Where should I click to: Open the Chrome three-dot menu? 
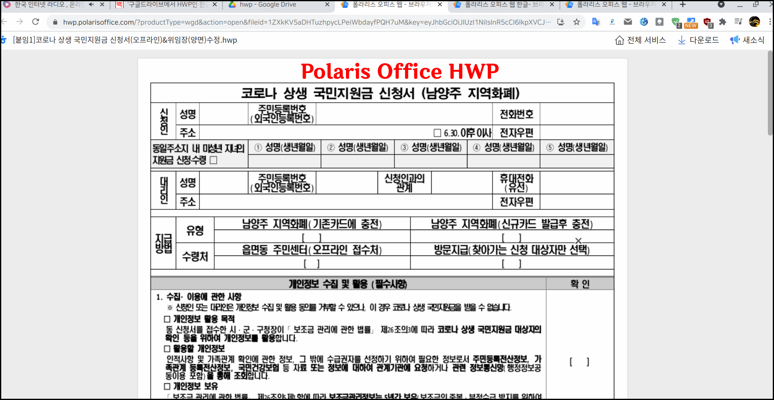click(770, 22)
